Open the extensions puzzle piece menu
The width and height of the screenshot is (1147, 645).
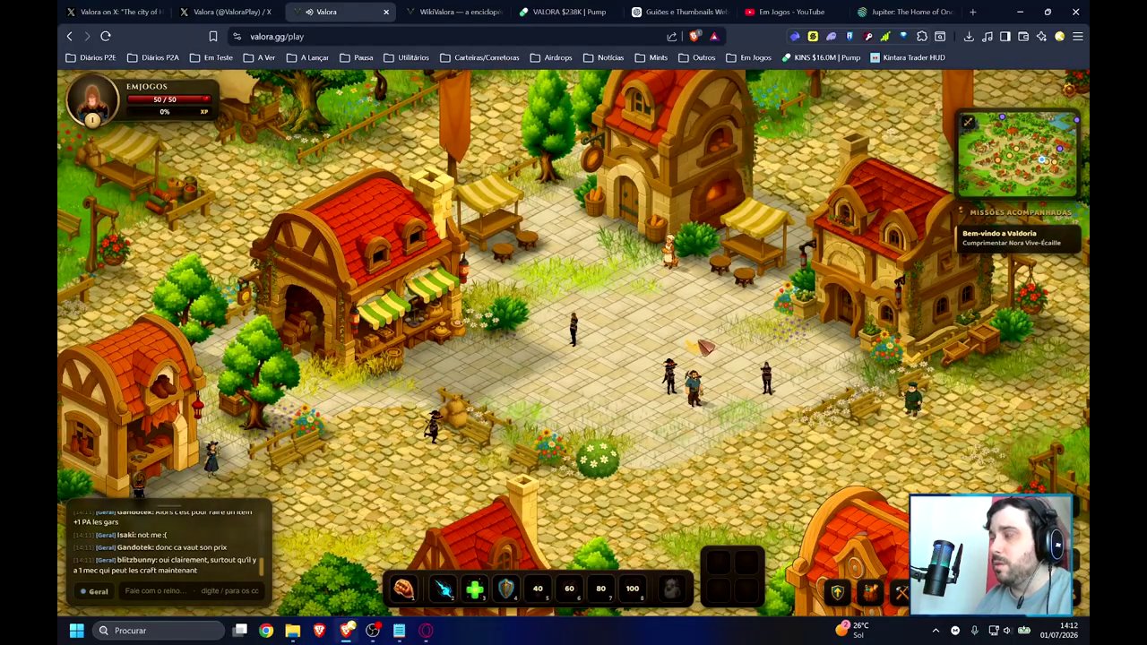[922, 37]
